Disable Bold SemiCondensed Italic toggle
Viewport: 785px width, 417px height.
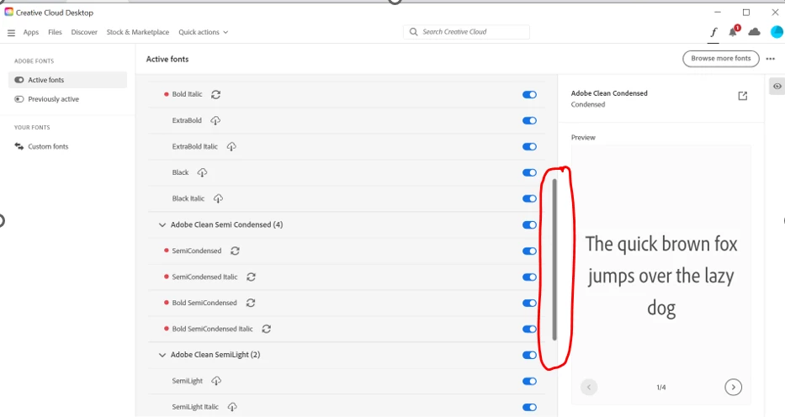[x=529, y=329]
